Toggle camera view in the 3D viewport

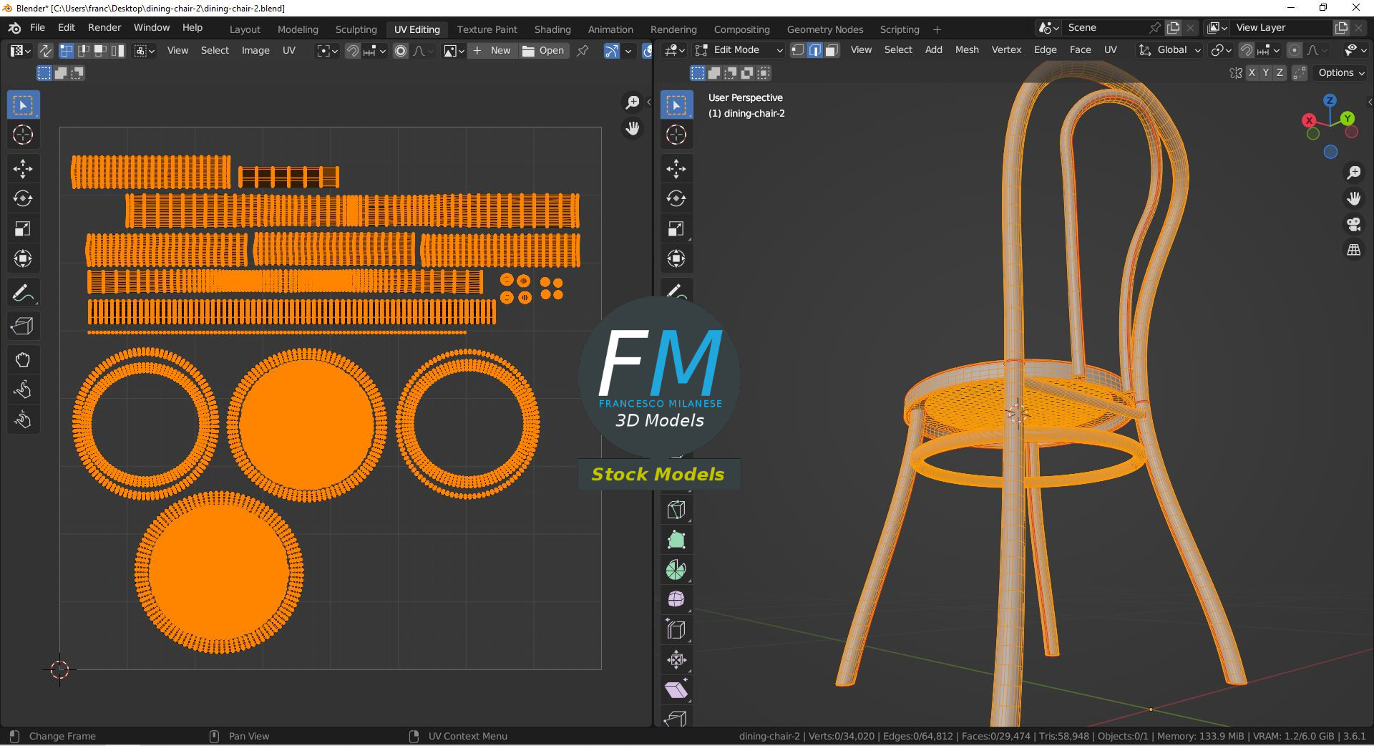click(1353, 224)
